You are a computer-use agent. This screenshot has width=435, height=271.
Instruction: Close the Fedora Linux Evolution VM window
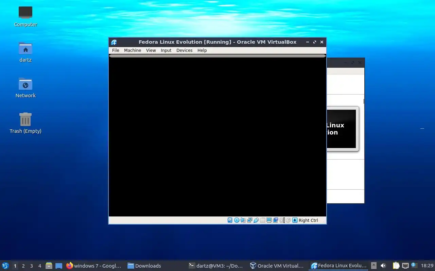click(322, 42)
